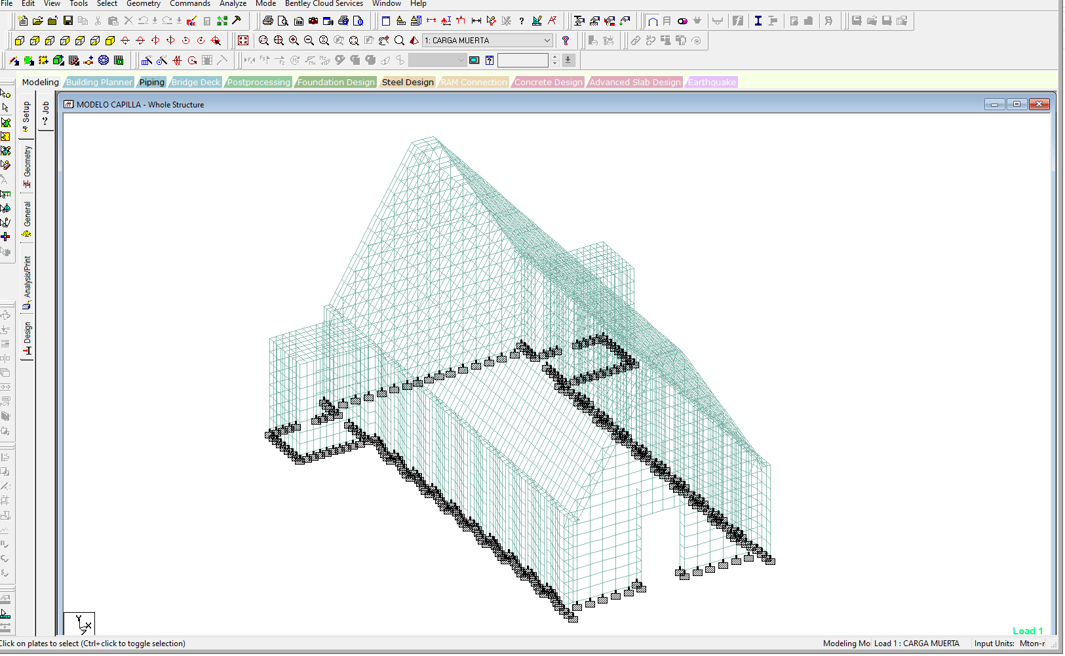The width and height of the screenshot is (1065, 656).
Task: Switch to the Building Planner tab
Action: pos(99,83)
